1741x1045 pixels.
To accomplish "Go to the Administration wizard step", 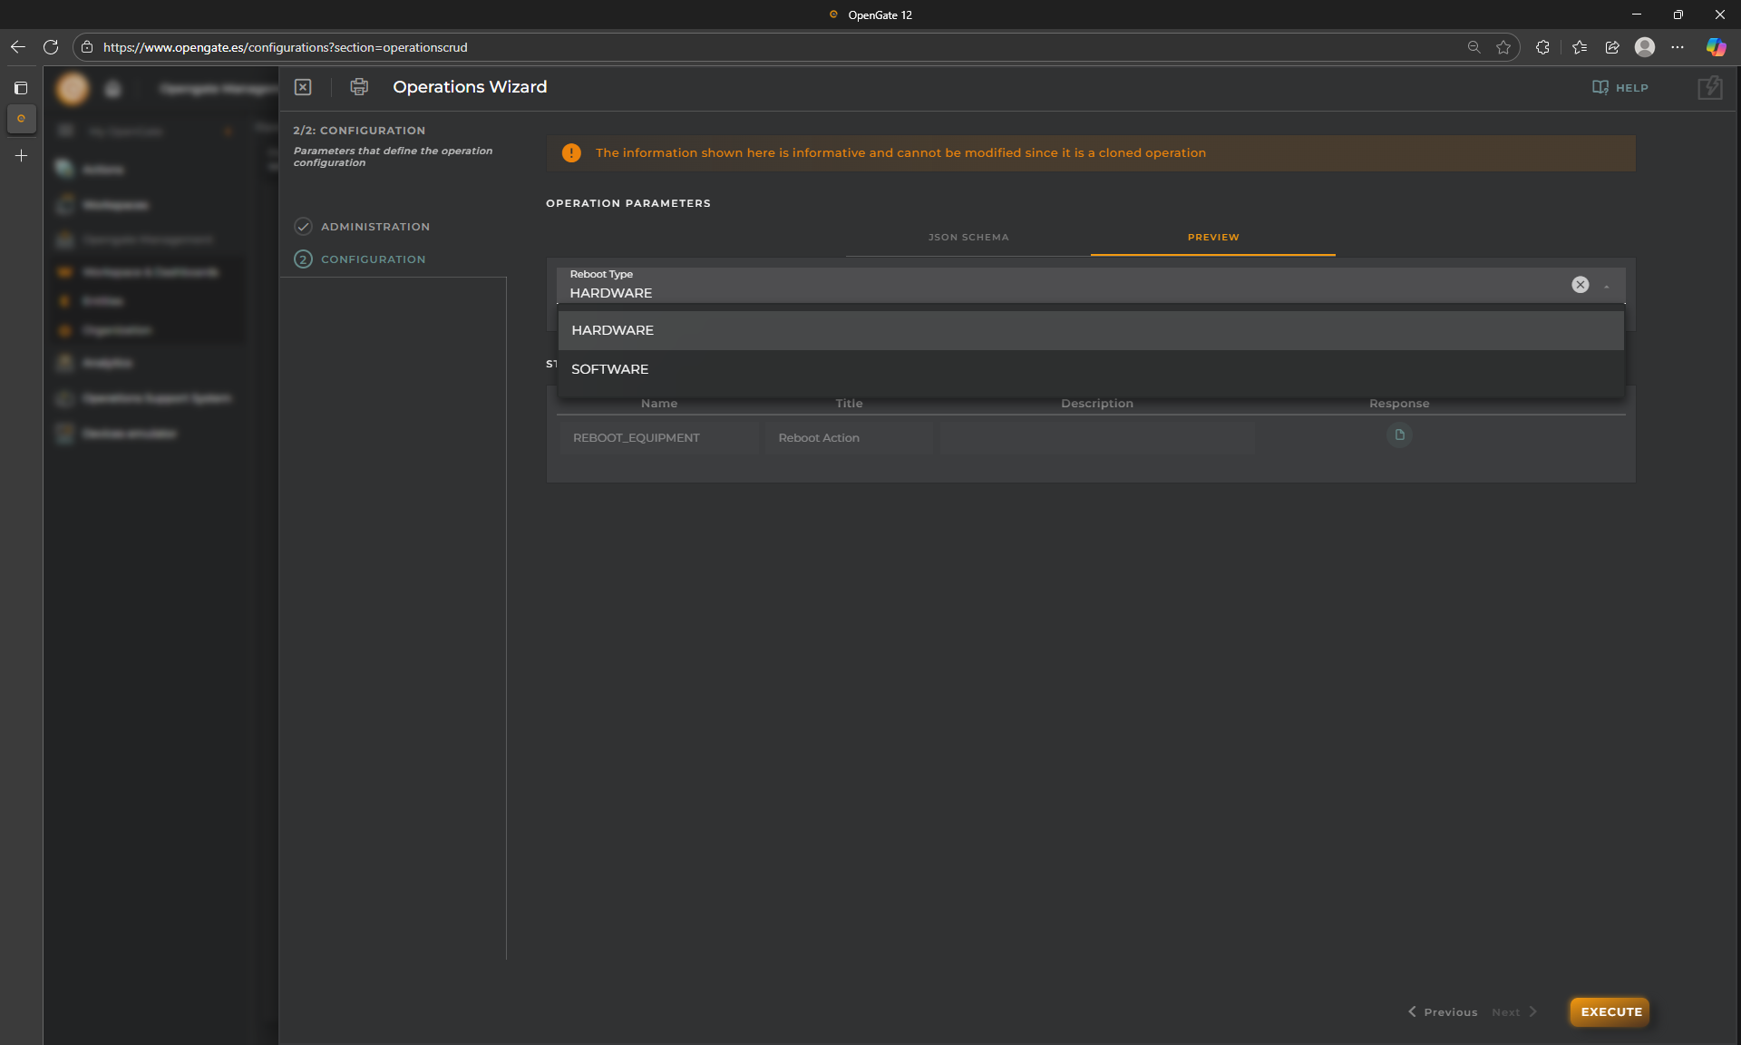I will (374, 227).
